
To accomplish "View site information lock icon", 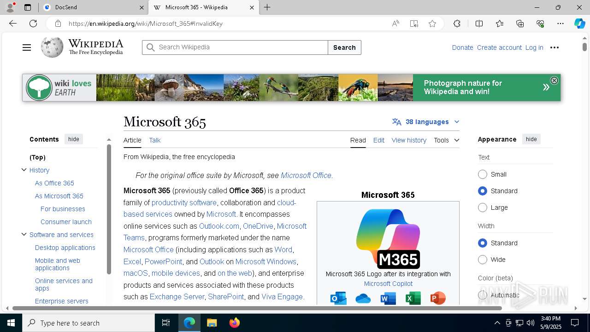I will pos(58,24).
